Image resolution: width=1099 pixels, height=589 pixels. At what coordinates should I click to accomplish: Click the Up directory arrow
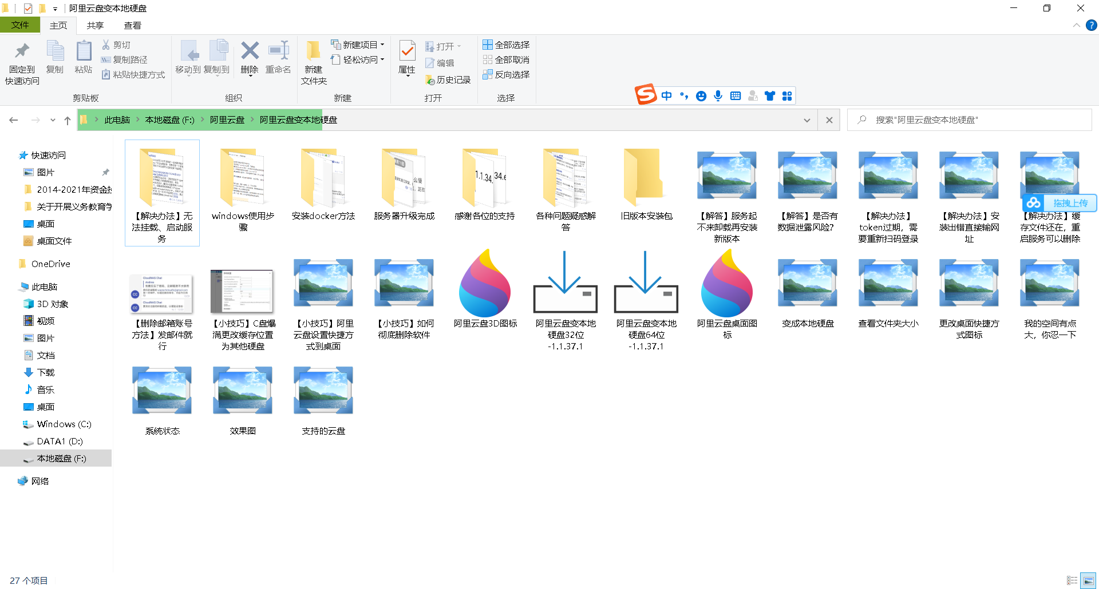(x=68, y=120)
